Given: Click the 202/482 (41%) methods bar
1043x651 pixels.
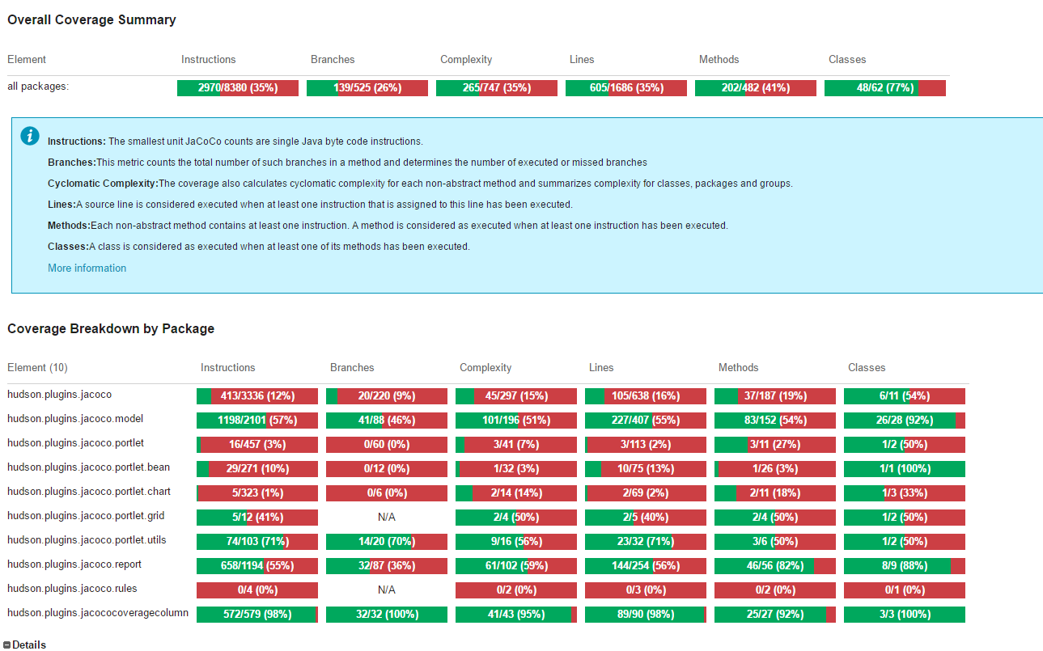Looking at the screenshot, I should coord(756,88).
